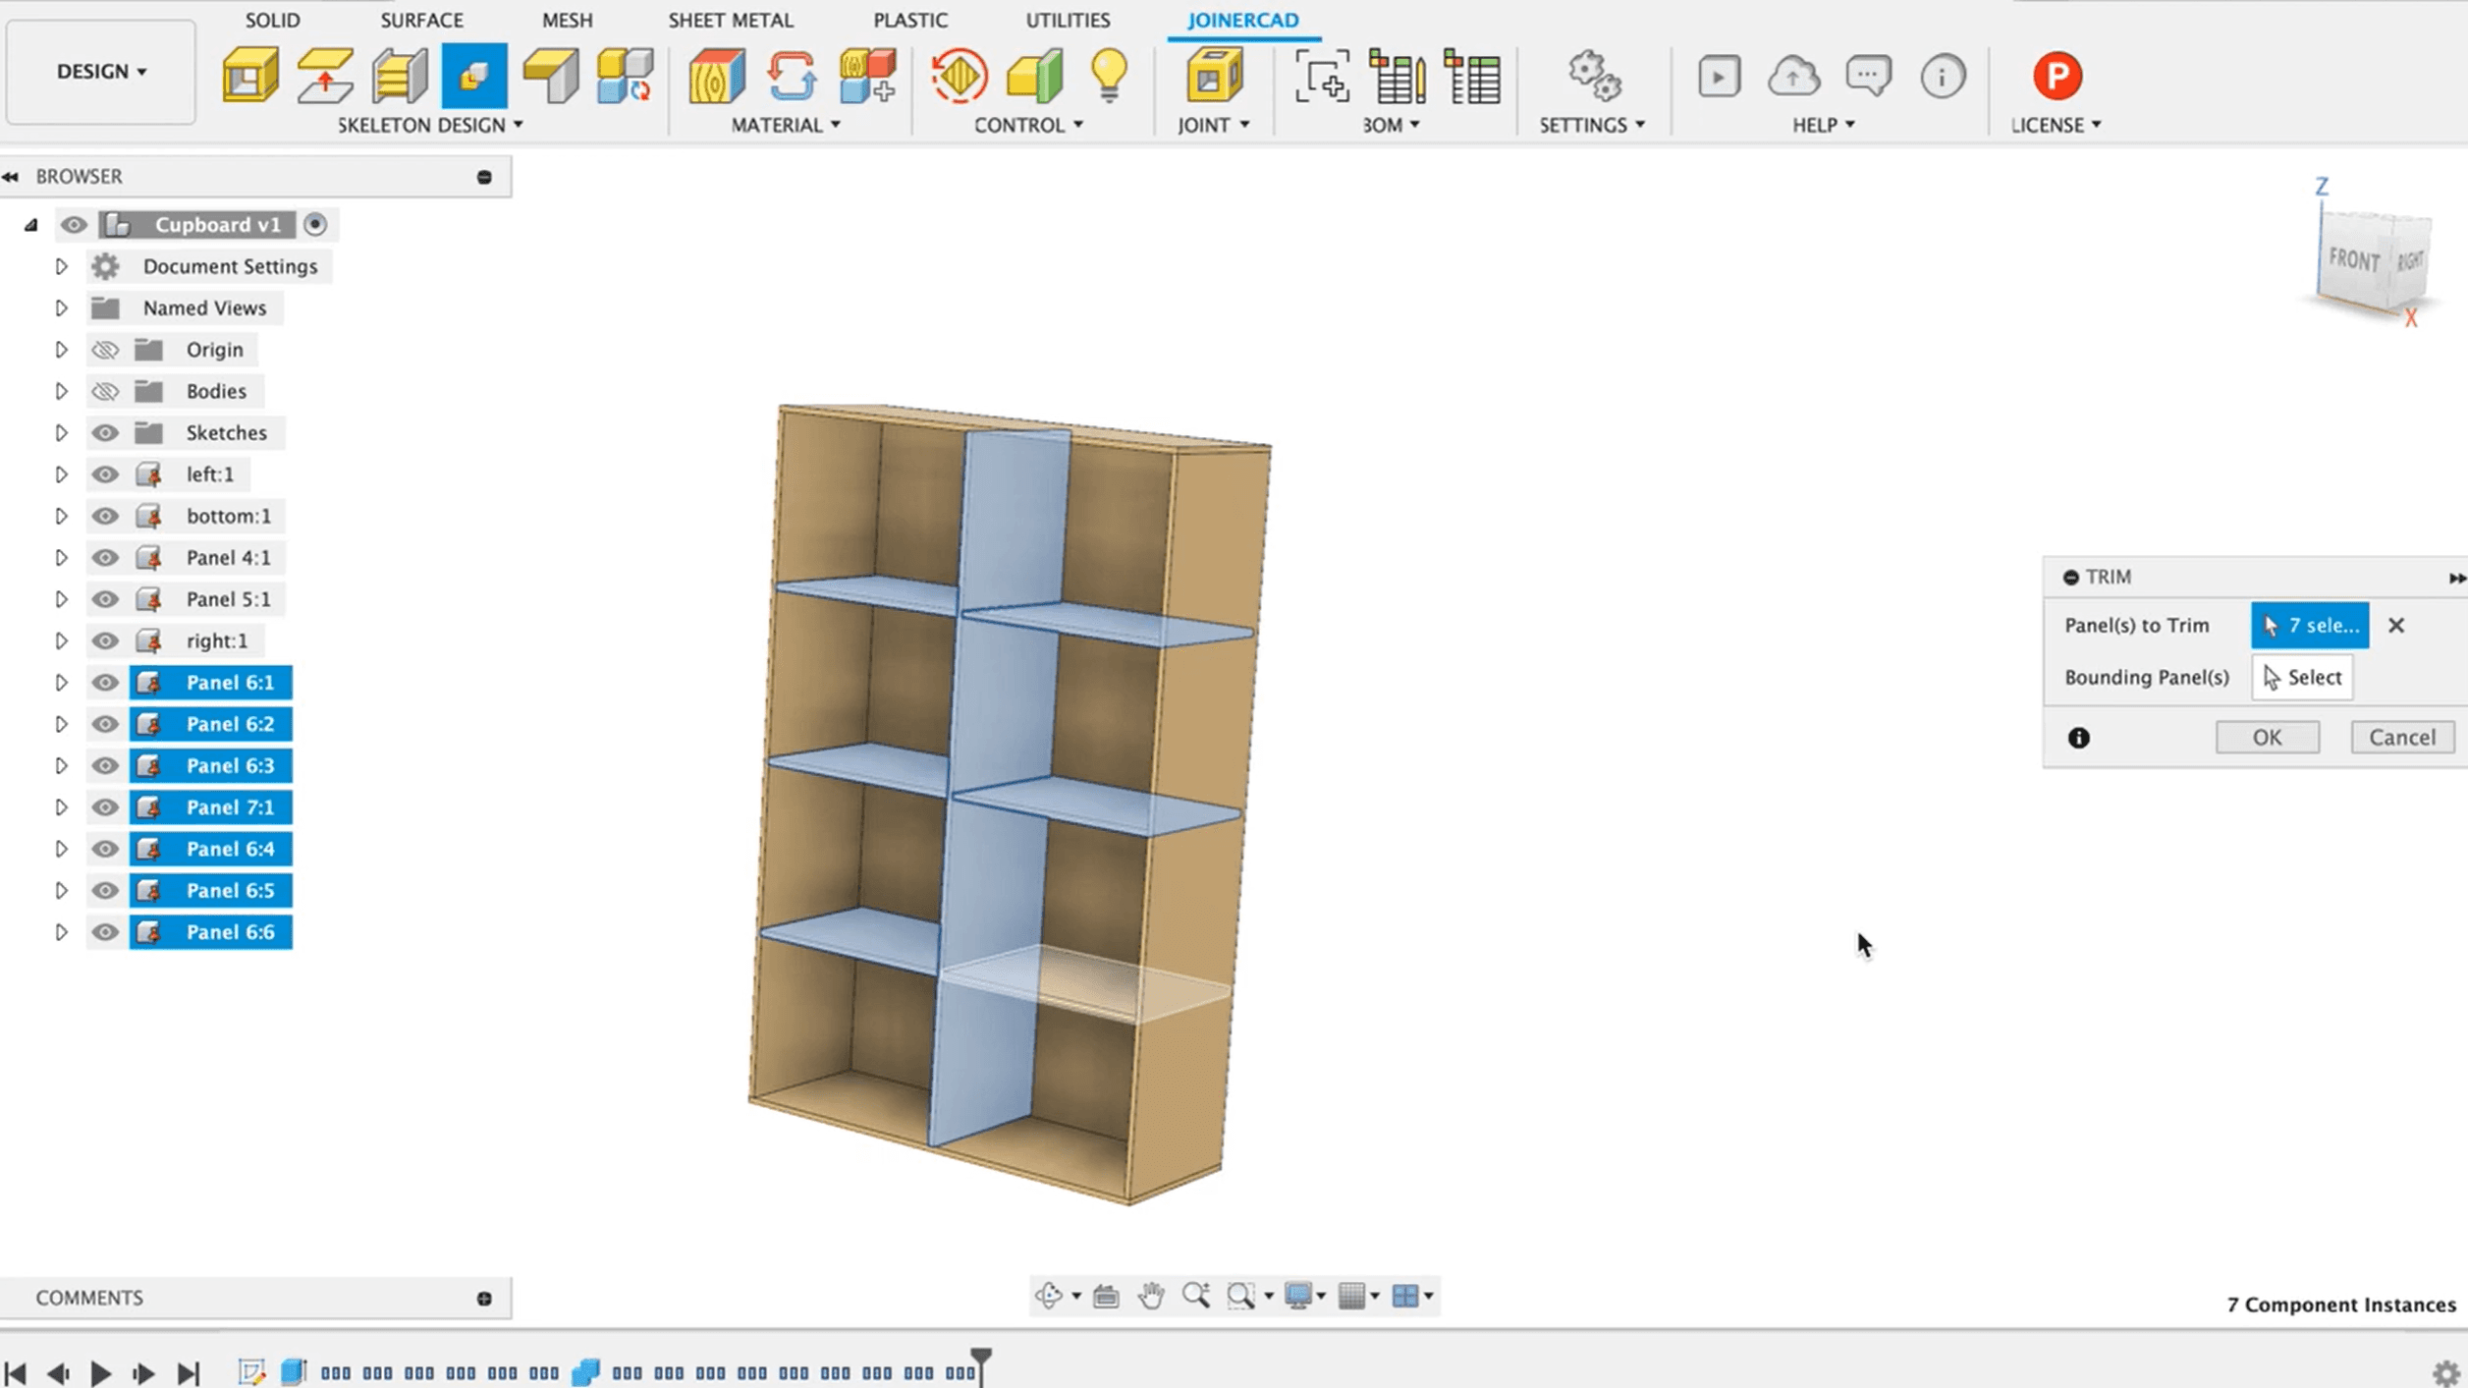This screenshot has width=2468, height=1388.
Task: Open the DESIGN workspace dropdown
Action: pos(101,72)
